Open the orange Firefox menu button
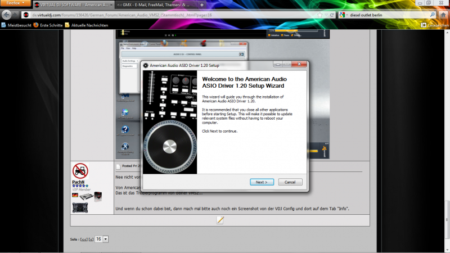450x253 pixels. pyautogui.click(x=16, y=3)
